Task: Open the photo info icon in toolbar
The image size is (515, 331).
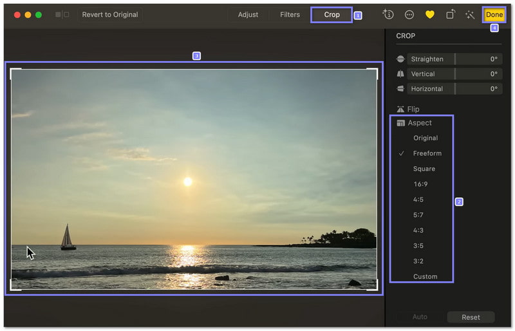Action: pyautogui.click(x=388, y=14)
